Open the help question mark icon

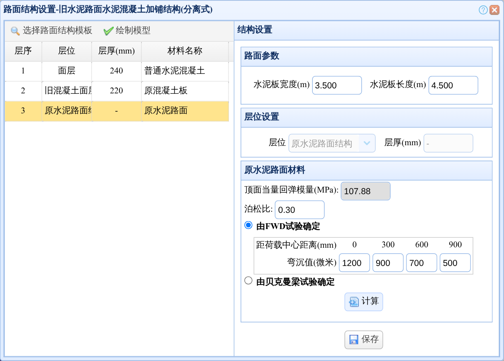(x=483, y=10)
